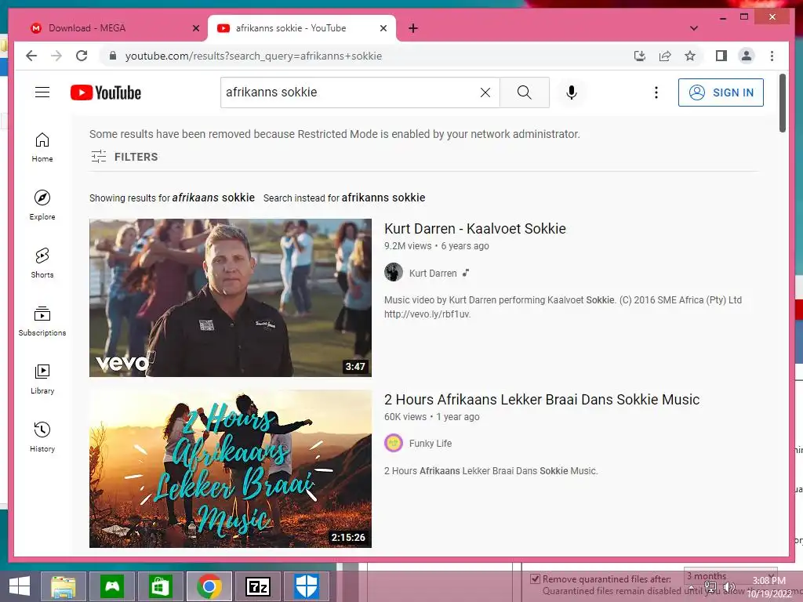Open Windows Start menu

tap(20, 586)
